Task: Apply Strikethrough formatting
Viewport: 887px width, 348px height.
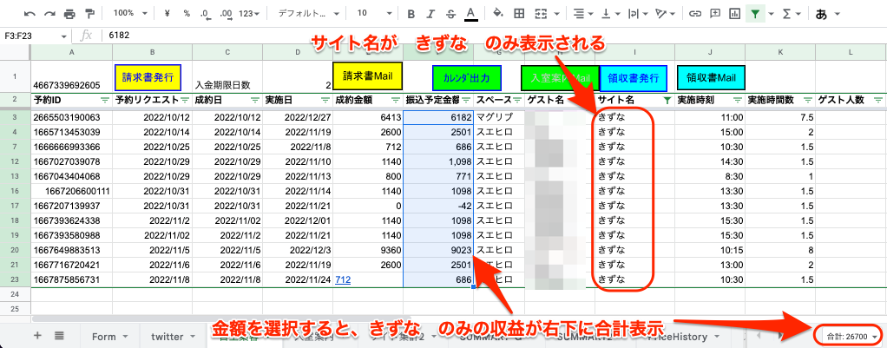Action: point(450,14)
